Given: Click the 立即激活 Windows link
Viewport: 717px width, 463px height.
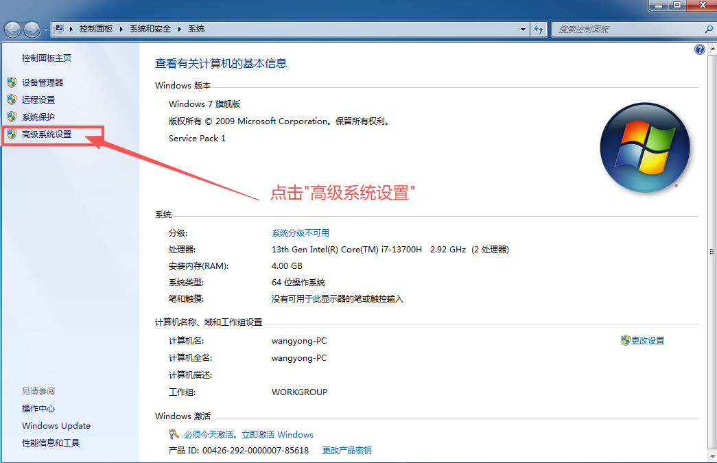Looking at the screenshot, I should point(278,434).
